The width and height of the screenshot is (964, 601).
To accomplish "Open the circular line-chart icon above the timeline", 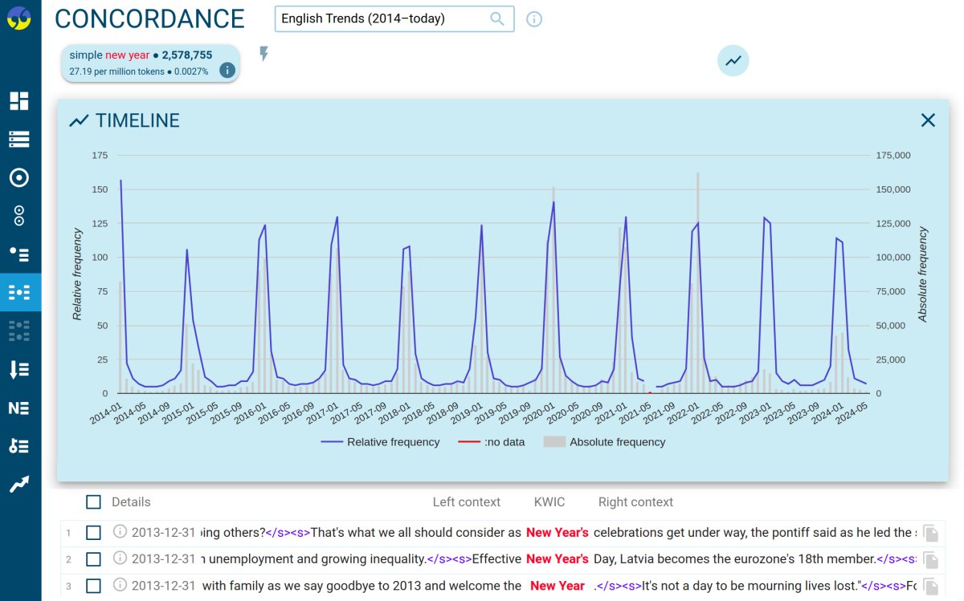I will tap(732, 60).
